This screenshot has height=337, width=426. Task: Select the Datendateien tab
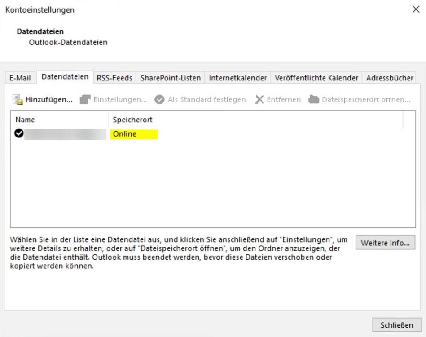(x=65, y=77)
